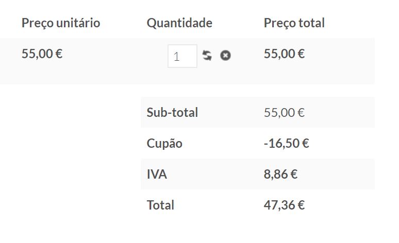Click the Preço total column header
Image resolution: width=399 pixels, height=243 pixels.
[x=294, y=23]
